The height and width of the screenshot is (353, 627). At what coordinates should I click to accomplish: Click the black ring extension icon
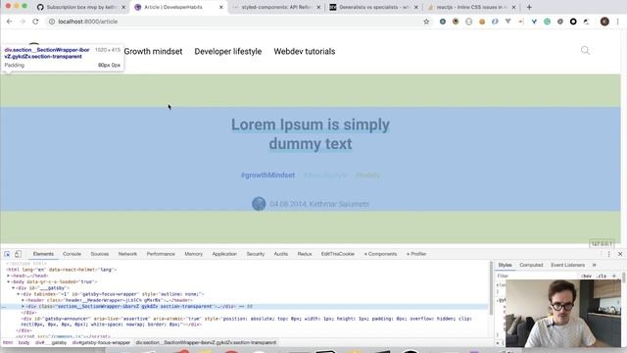click(x=573, y=22)
